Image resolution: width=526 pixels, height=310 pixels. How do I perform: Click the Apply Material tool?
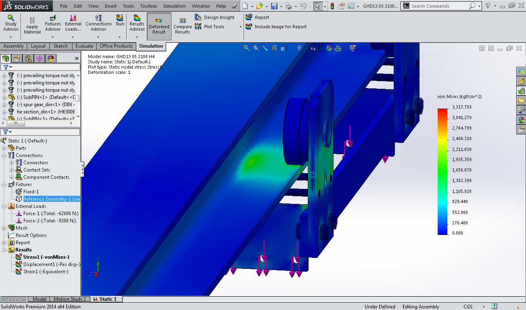[x=32, y=25]
